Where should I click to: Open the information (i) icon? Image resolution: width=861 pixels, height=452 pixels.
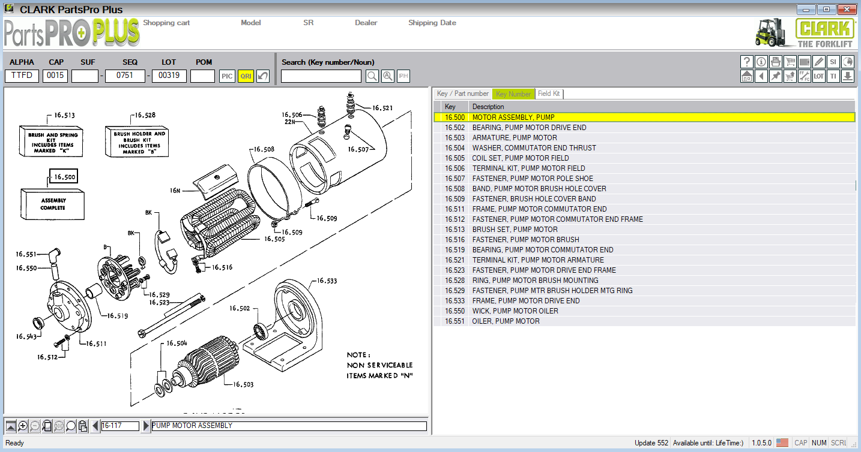click(x=761, y=61)
